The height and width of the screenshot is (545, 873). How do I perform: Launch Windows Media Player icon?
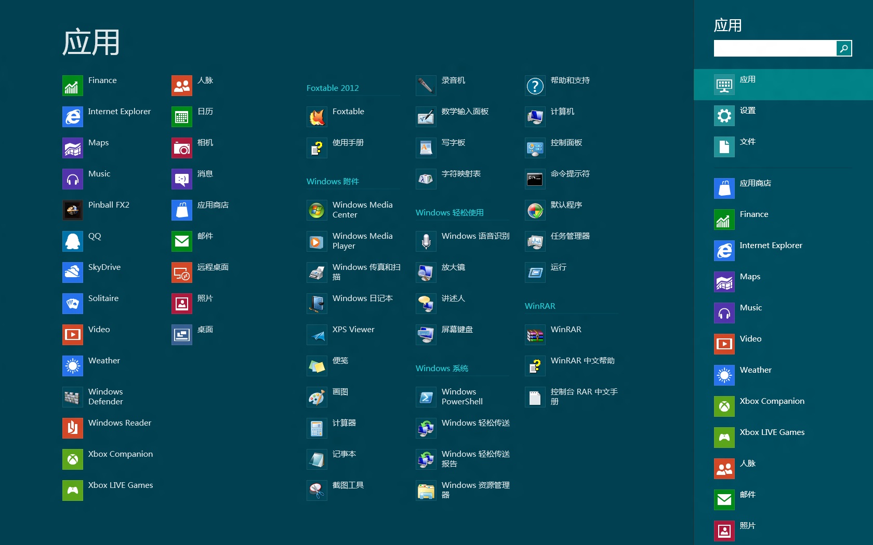pos(317,241)
